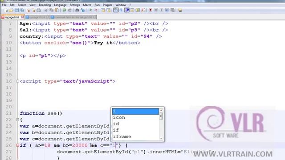This screenshot has height=160, width=285.
Task: Click the autocomplete list scrollbar thumb
Action: [161, 116]
